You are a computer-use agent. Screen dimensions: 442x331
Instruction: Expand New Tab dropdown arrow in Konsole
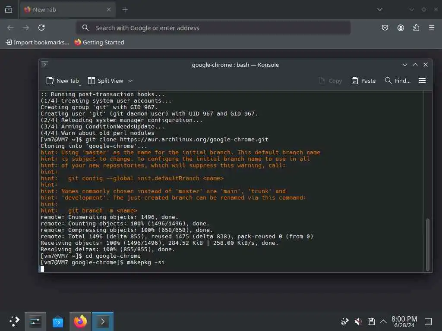[80, 85]
